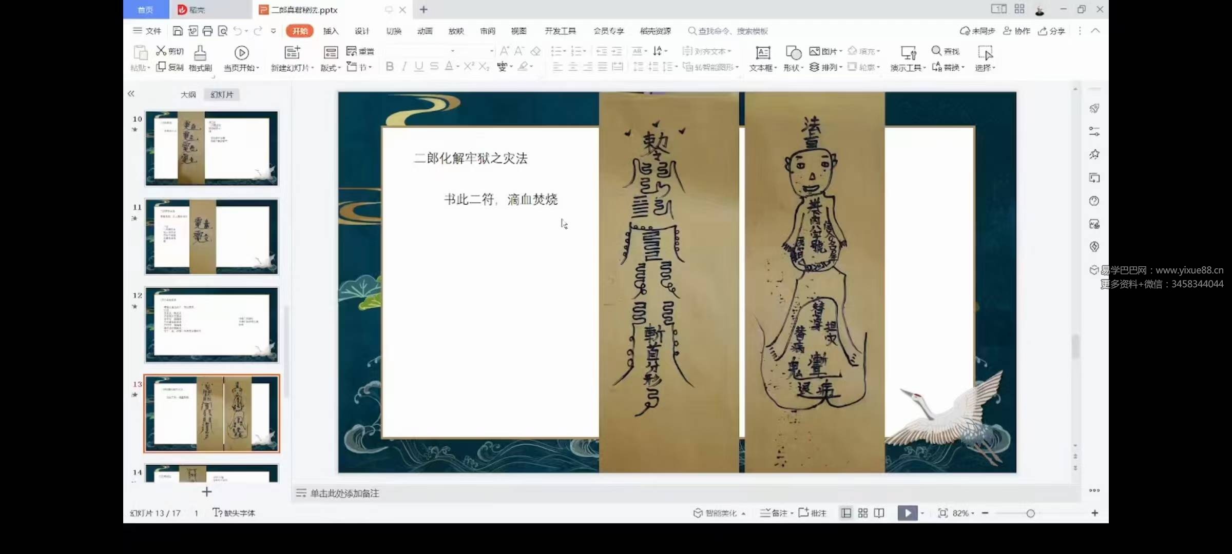Switch to the 大纲 (Outline) tab
Viewport: 1232px width, 554px height.
click(x=188, y=94)
